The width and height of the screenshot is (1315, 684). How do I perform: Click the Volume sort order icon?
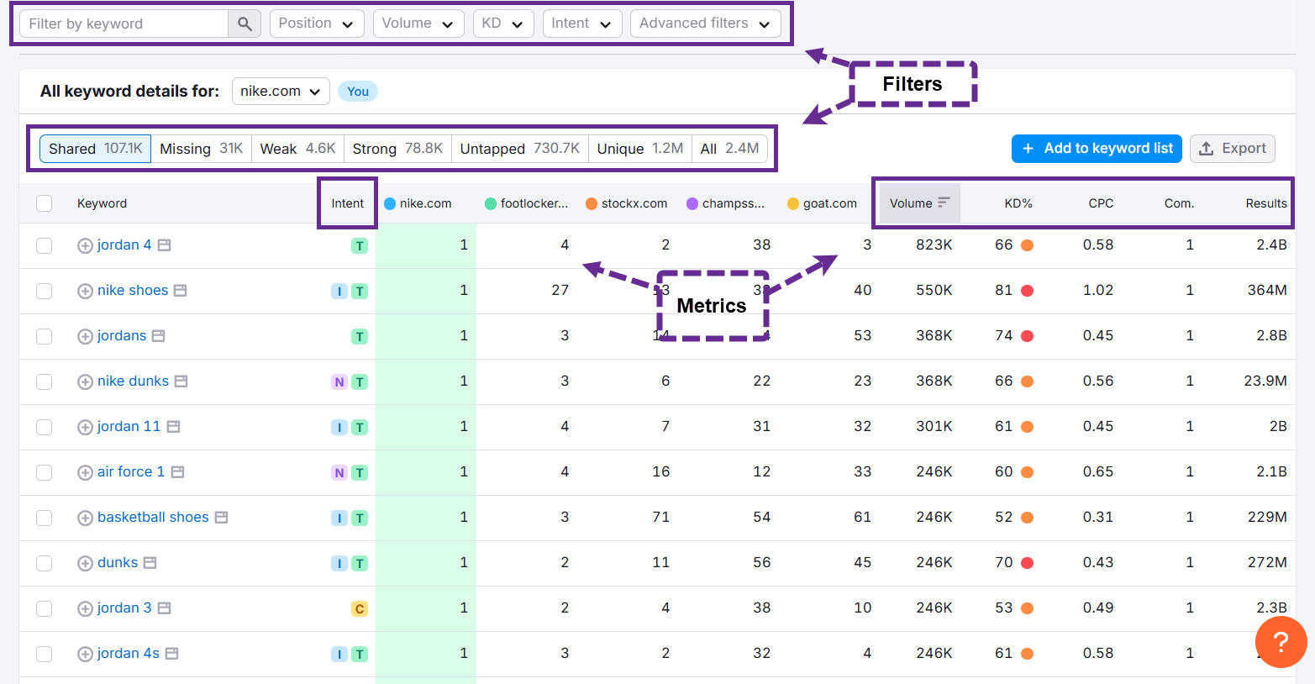click(944, 203)
